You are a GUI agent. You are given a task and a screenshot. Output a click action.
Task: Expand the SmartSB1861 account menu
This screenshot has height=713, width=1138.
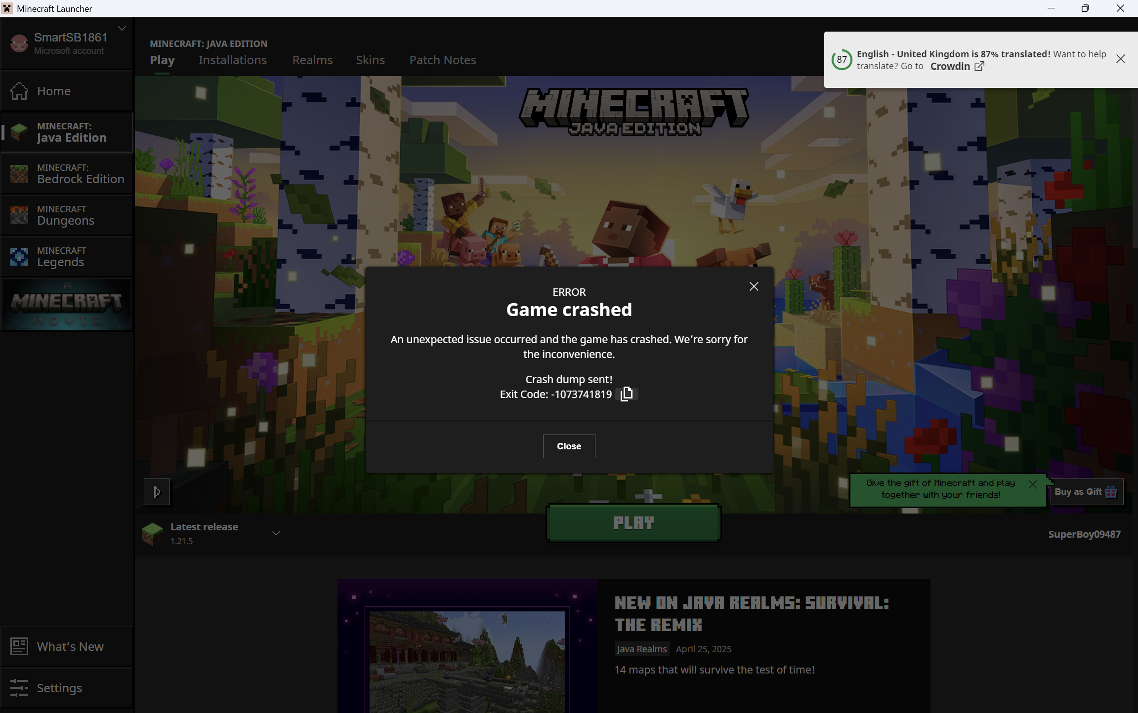click(x=122, y=29)
